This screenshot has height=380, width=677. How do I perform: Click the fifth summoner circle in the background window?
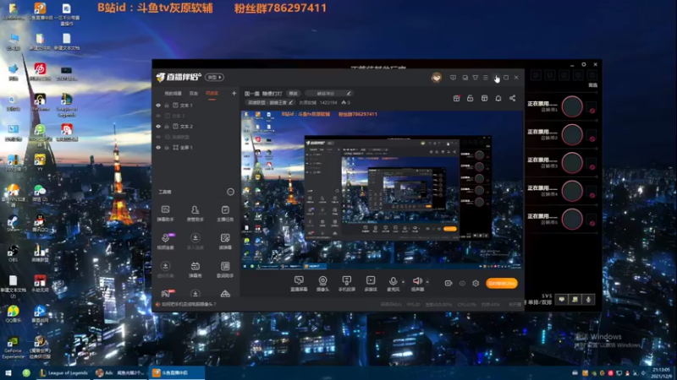572,220
